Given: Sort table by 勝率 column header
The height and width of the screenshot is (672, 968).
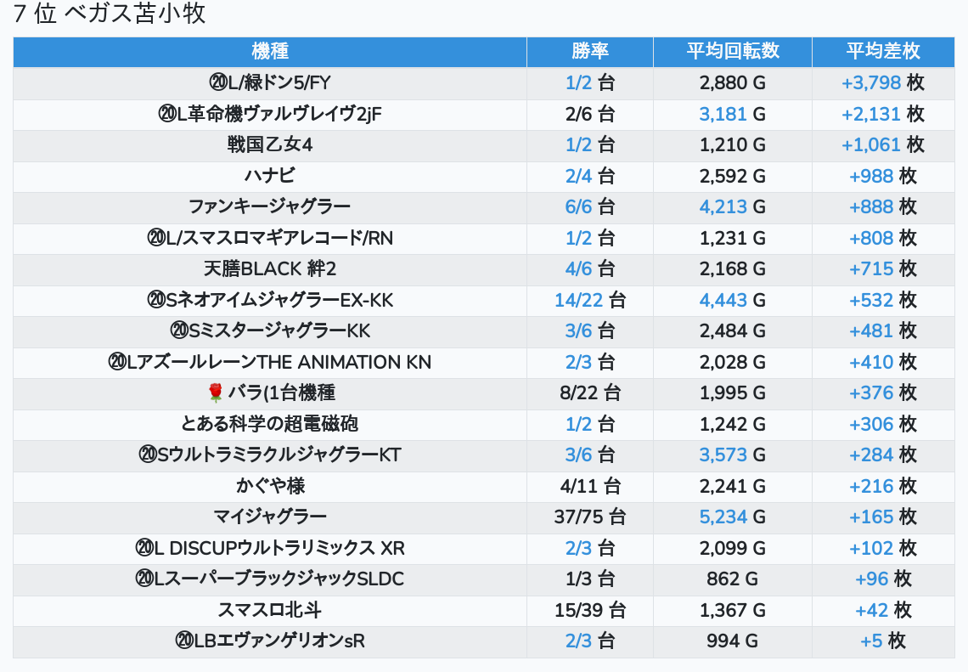Looking at the screenshot, I should click(589, 51).
